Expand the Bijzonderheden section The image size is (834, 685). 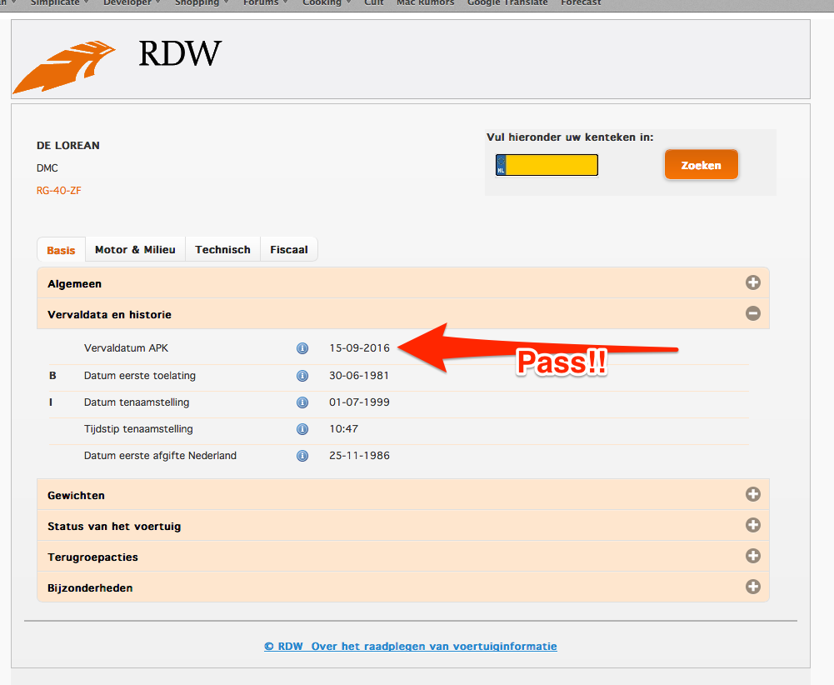click(752, 587)
